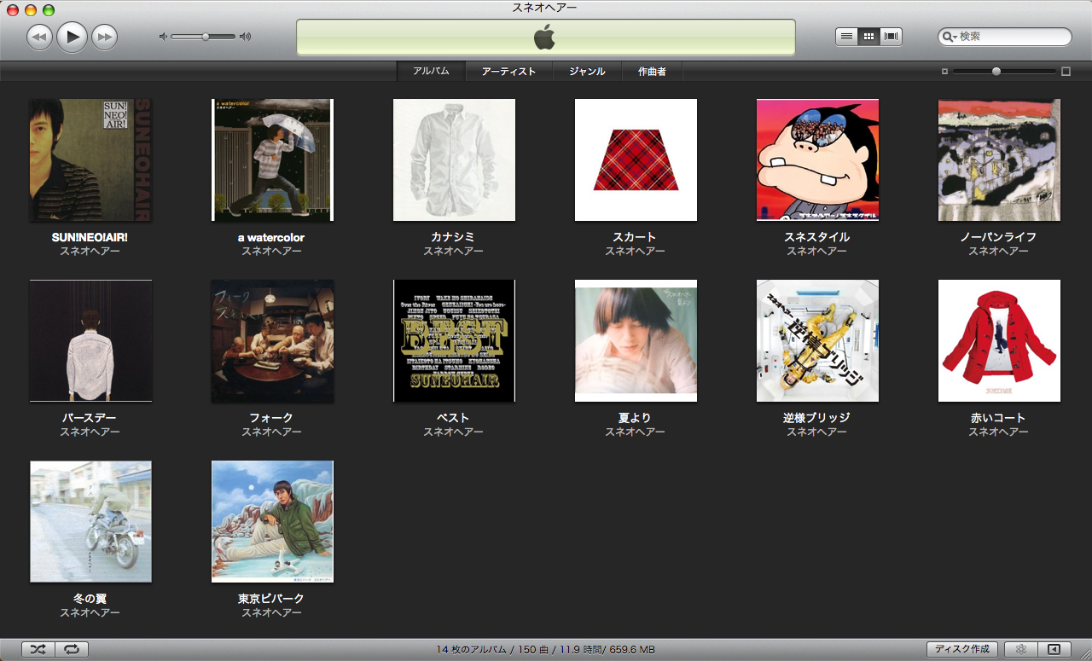1092x661 pixels.
Task: Click the 赤いコート album title text
Action: pyautogui.click(x=998, y=418)
